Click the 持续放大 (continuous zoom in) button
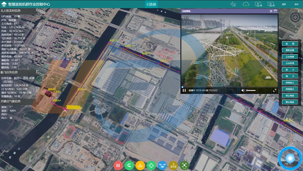The height and width of the screenshot is (171, 303). coord(290,83)
